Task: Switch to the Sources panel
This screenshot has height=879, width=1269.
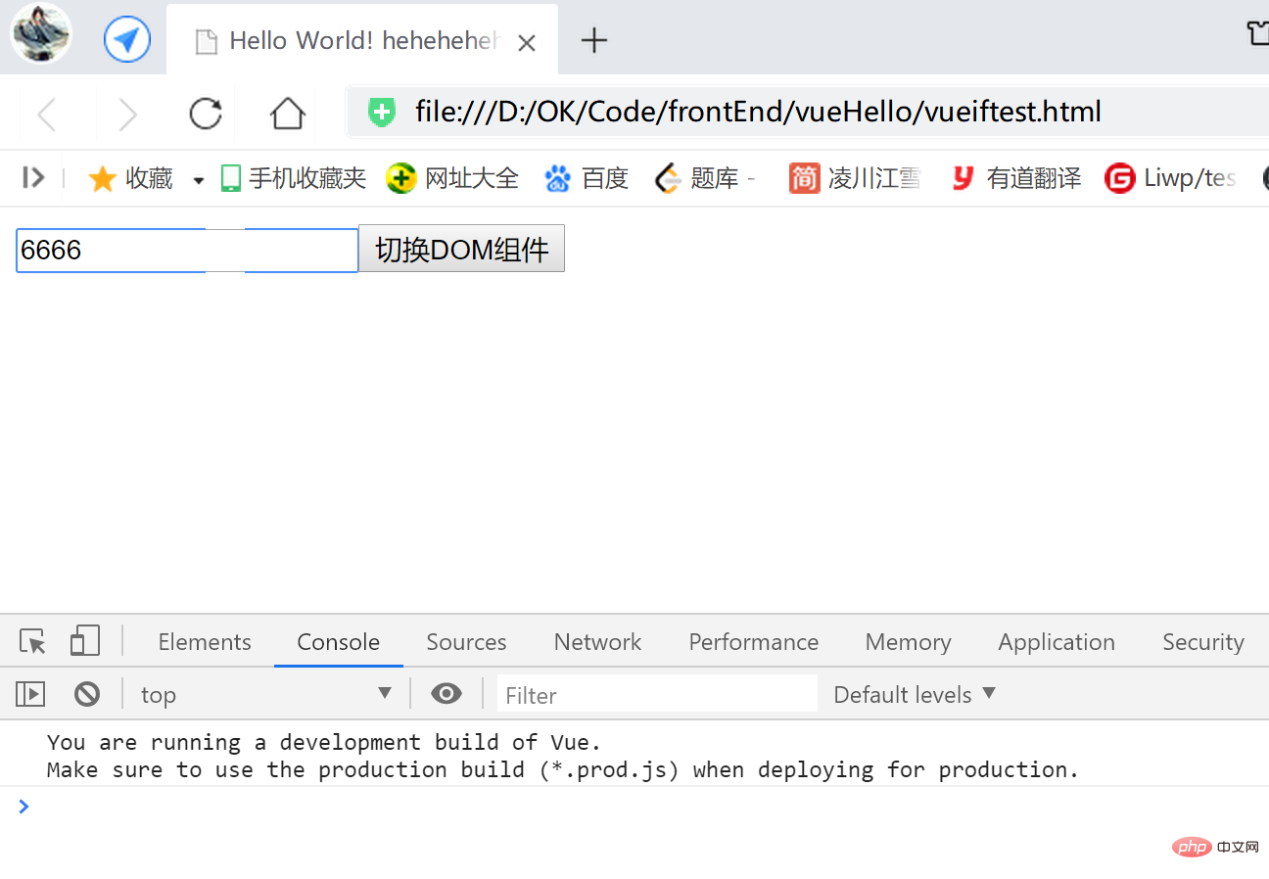Action: pyautogui.click(x=466, y=641)
